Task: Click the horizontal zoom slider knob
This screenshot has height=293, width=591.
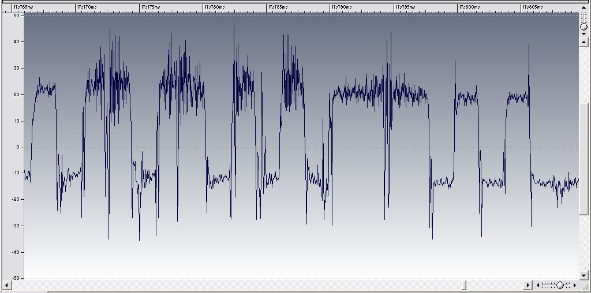Action: 559,285
